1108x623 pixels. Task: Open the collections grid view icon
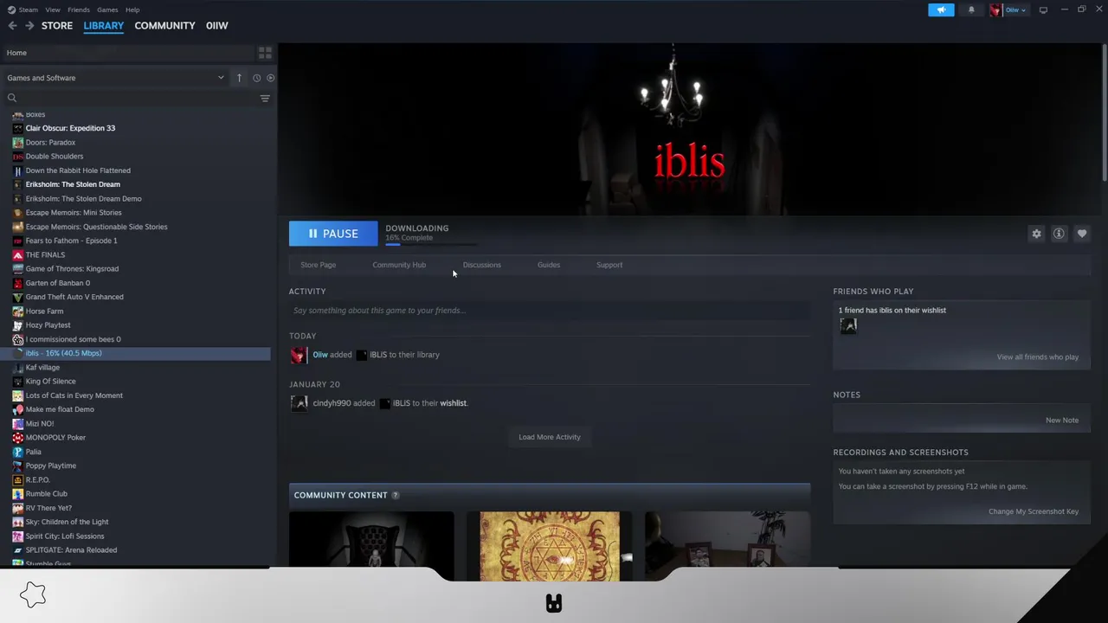[x=265, y=53]
